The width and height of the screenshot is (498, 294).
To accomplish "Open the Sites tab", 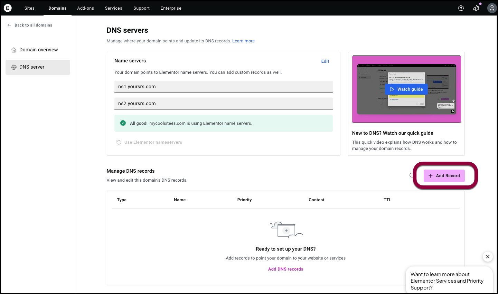I will click(x=29, y=8).
